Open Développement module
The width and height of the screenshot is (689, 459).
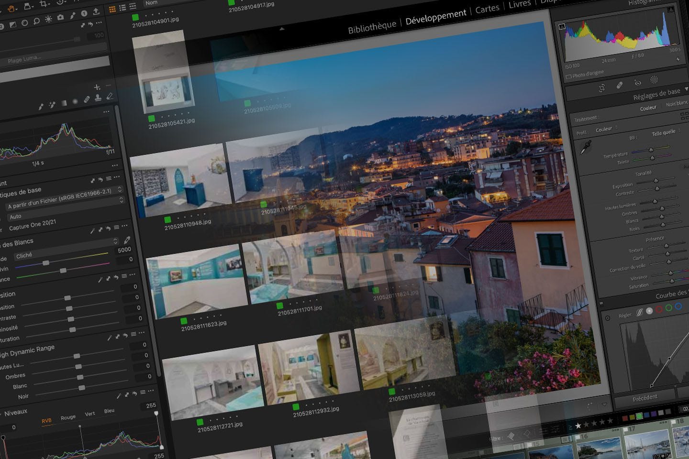tap(435, 17)
